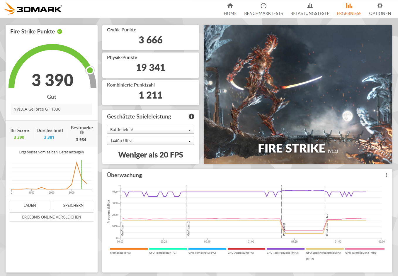The width and height of the screenshot is (398, 276).
Task: Click the NVIDIA GeForce GT 1030 field
Action: pyautogui.click(x=52, y=109)
